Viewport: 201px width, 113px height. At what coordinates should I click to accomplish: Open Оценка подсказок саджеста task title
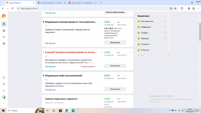point(61,99)
